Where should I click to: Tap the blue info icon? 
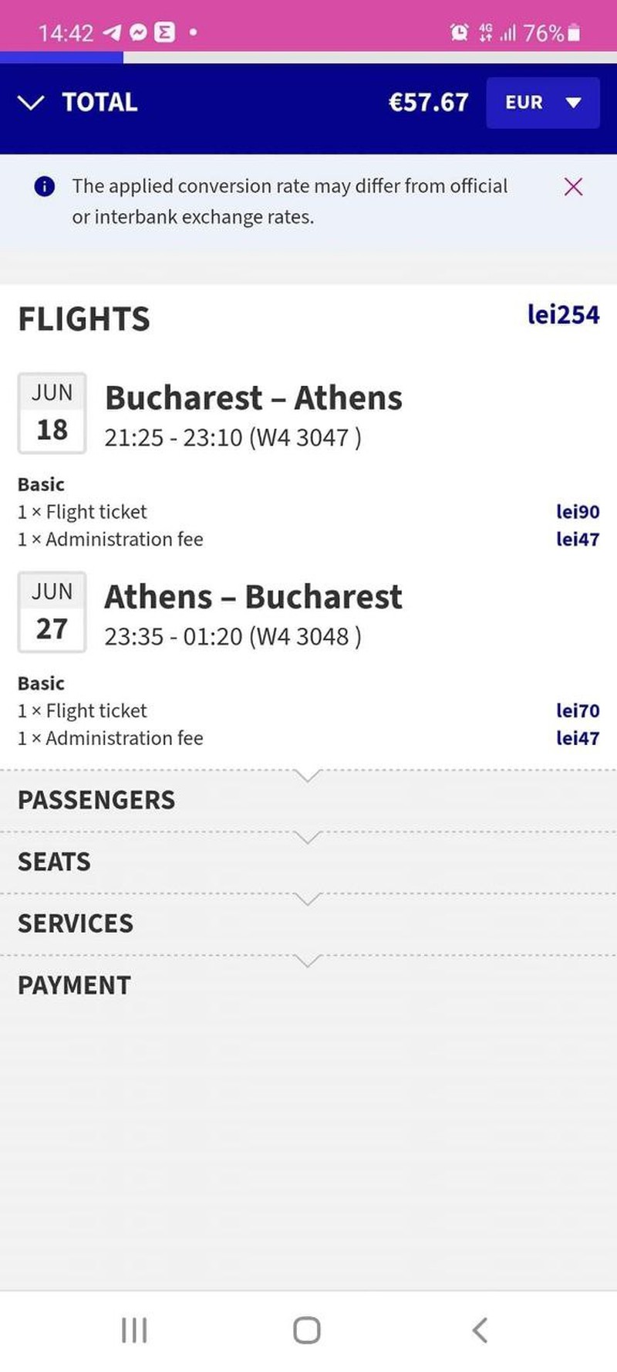(45, 187)
